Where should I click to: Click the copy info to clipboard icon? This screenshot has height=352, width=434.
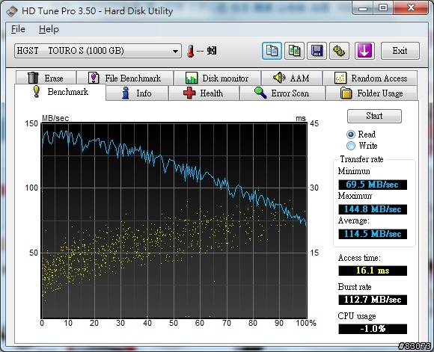[272, 51]
